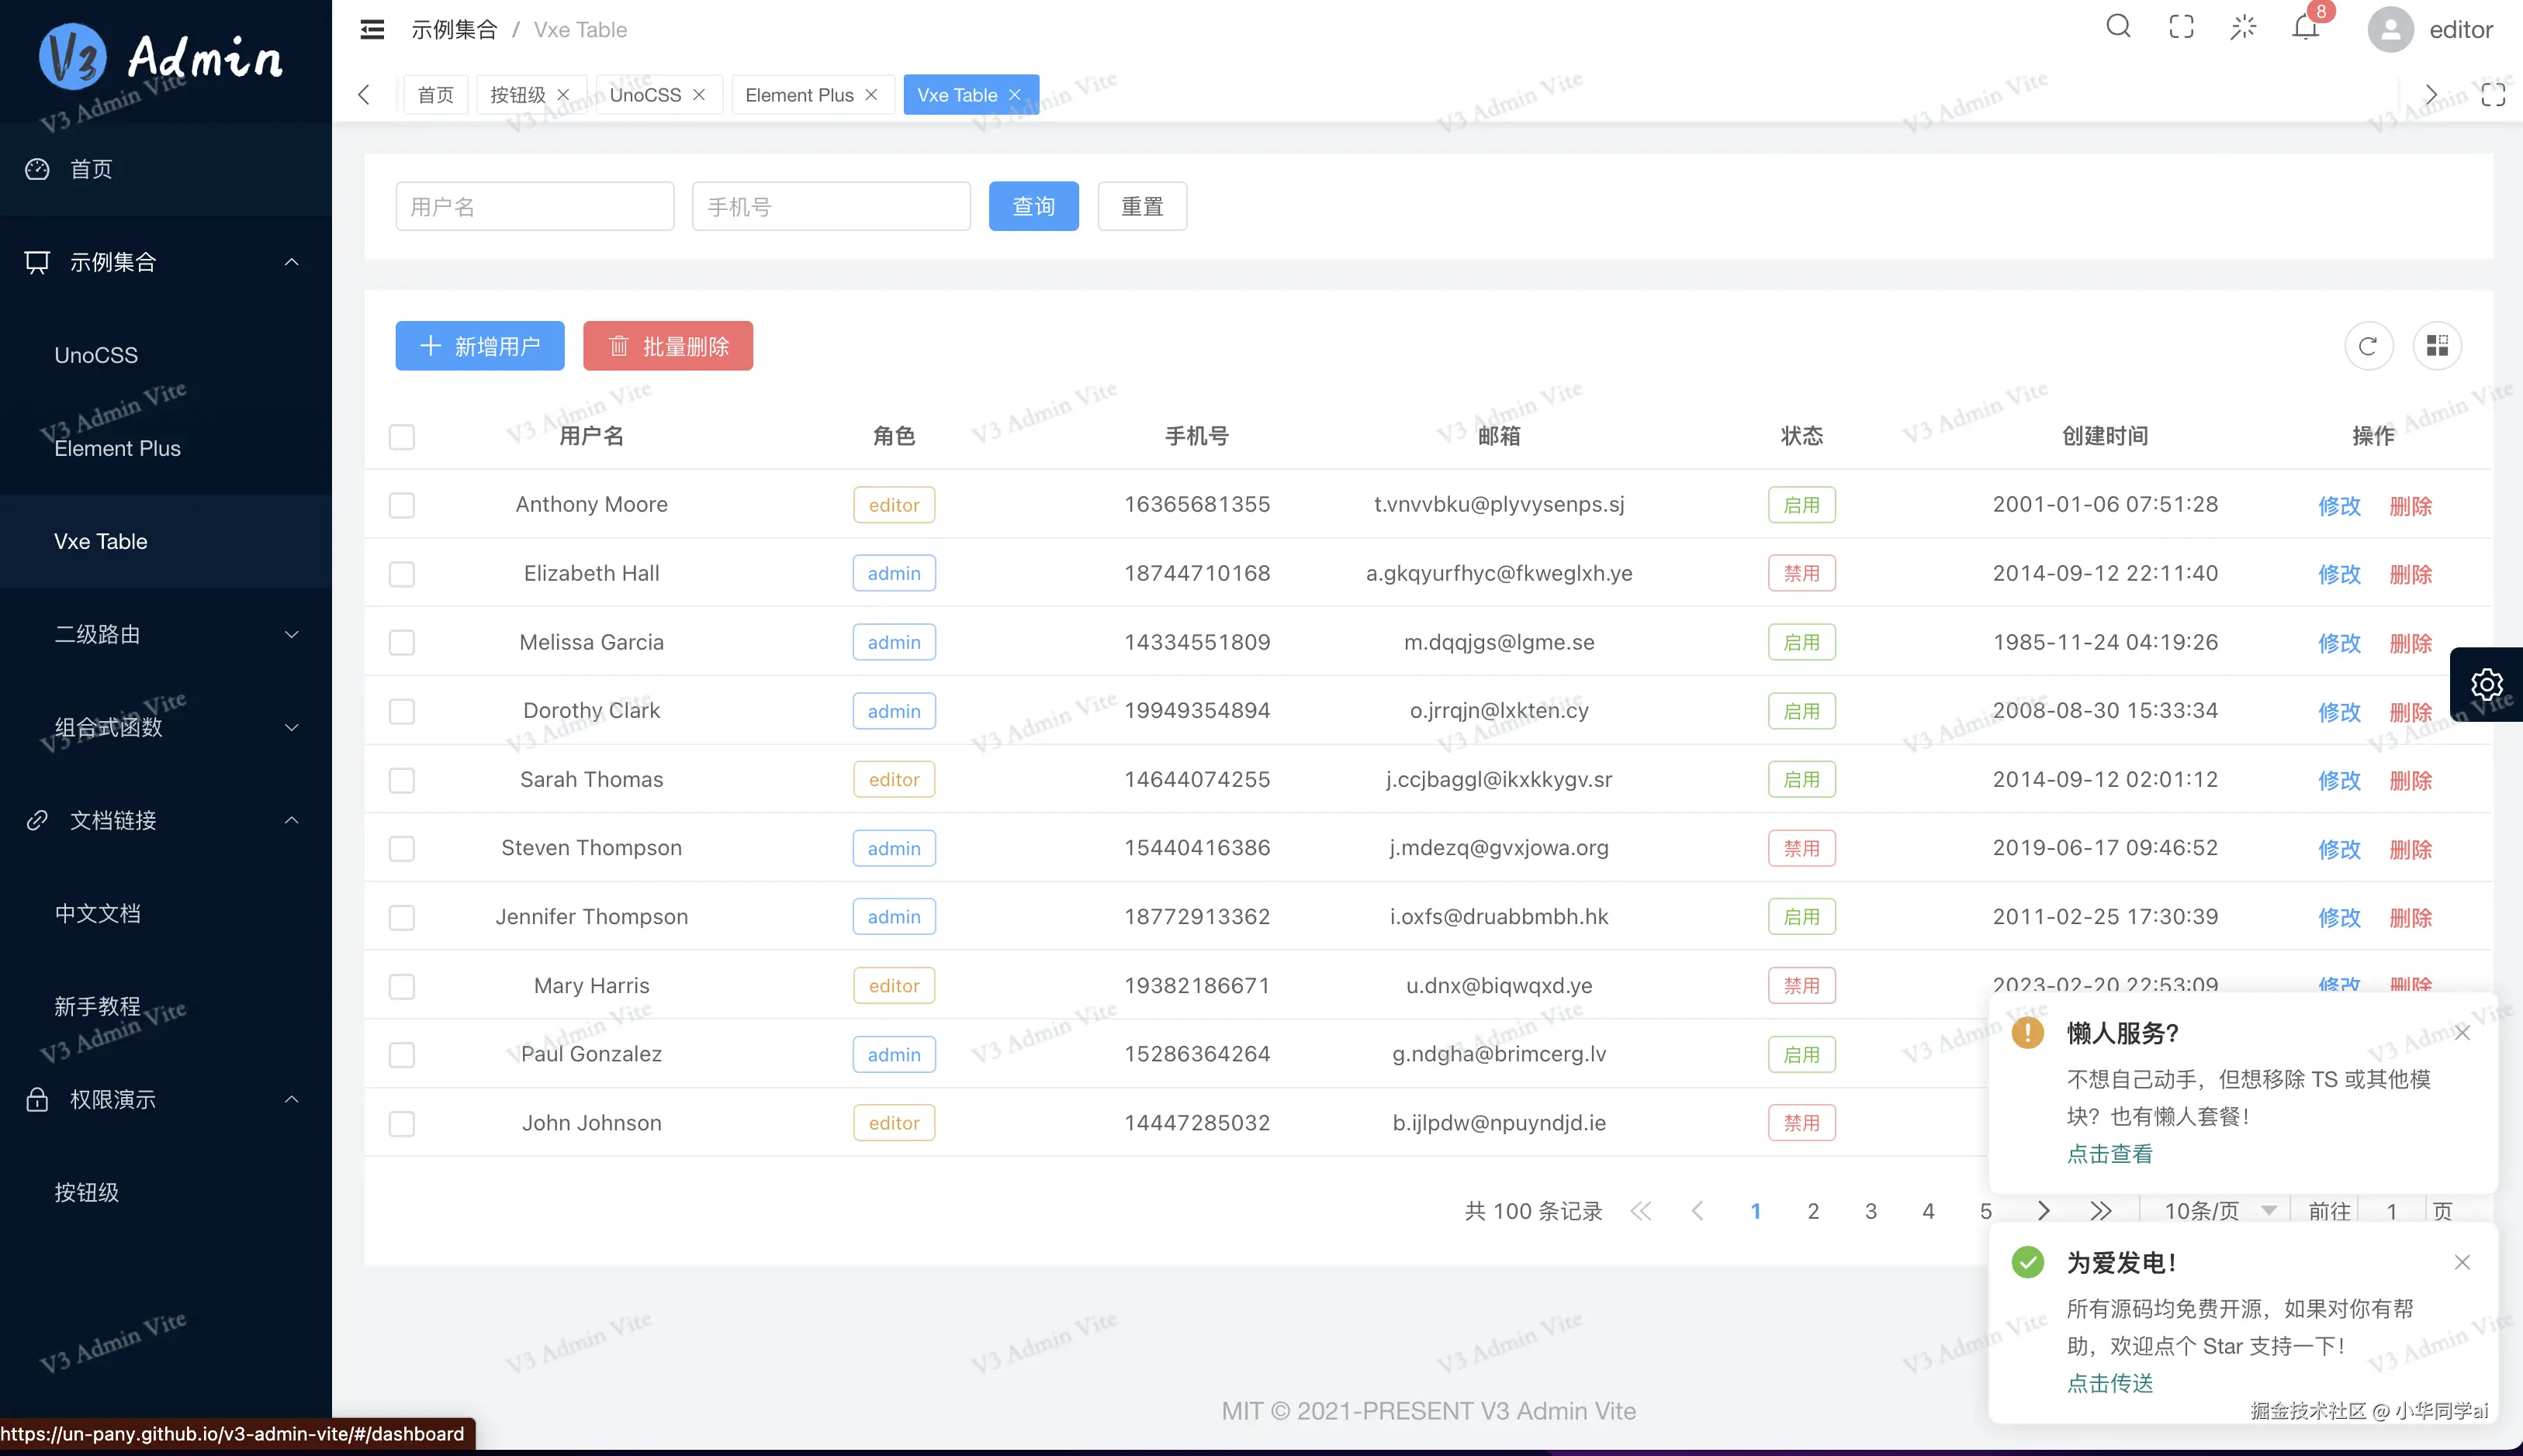2523x1456 pixels.
Task: Select Anthony Moore row checkbox
Action: (x=402, y=505)
